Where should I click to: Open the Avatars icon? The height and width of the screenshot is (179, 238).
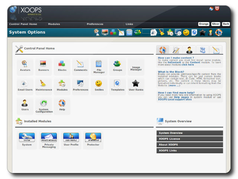[x=25, y=66]
